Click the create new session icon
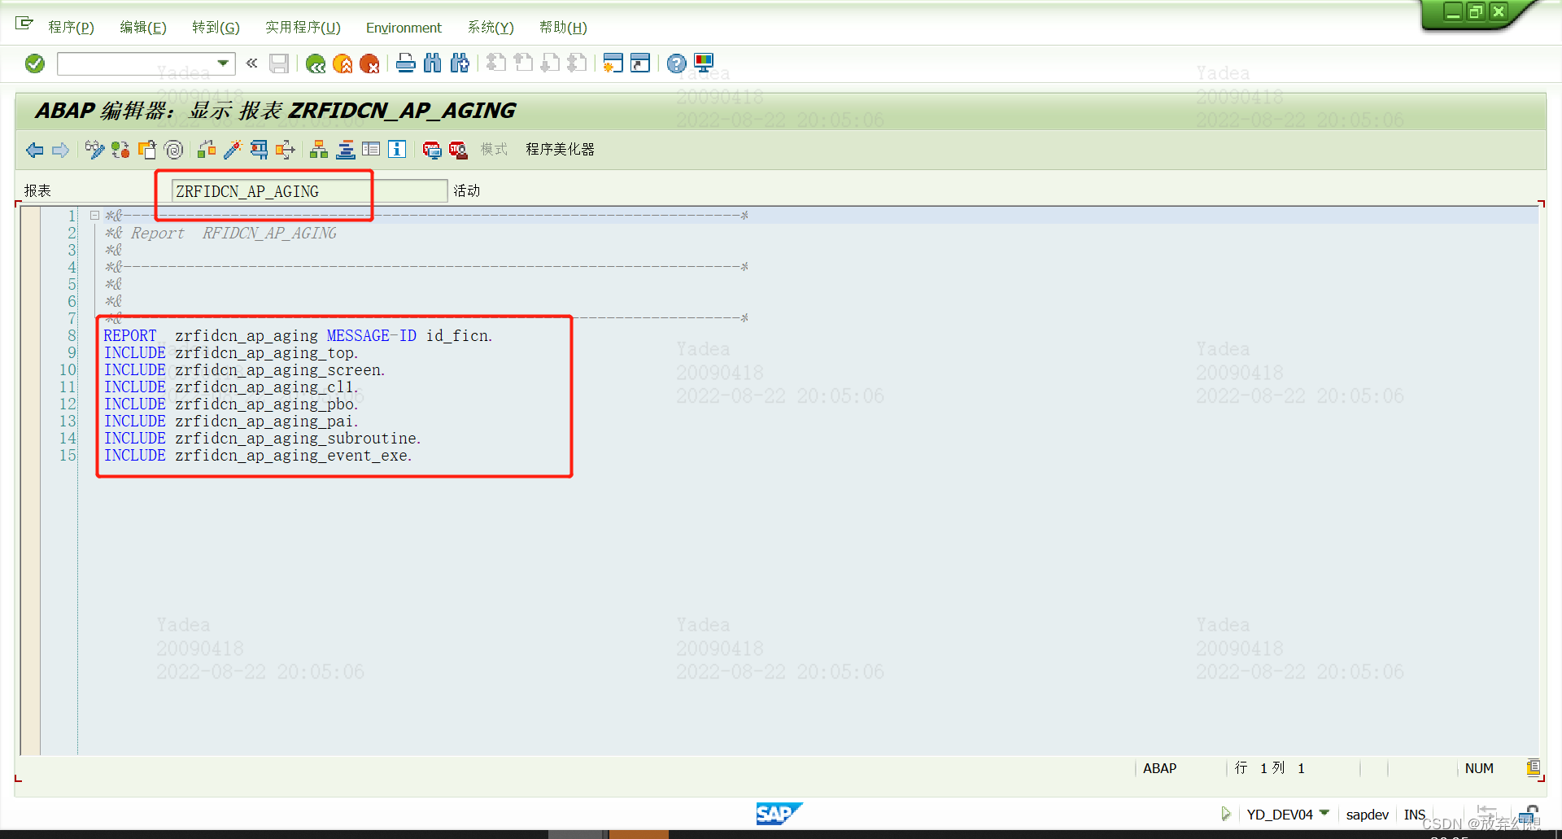 [613, 63]
